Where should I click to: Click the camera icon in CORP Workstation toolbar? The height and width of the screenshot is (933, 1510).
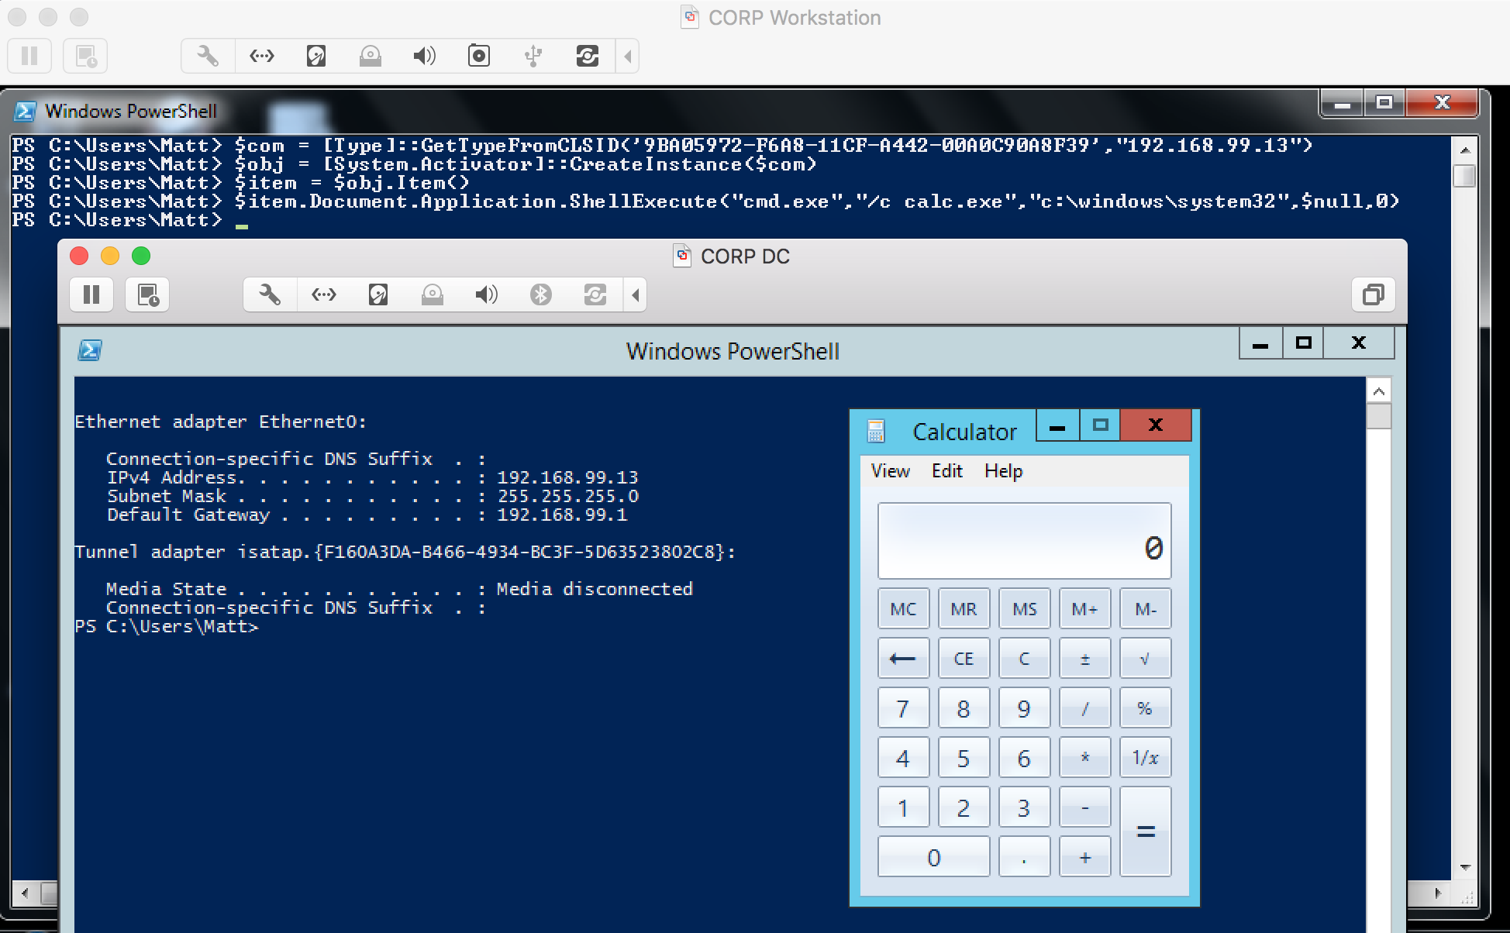479,56
